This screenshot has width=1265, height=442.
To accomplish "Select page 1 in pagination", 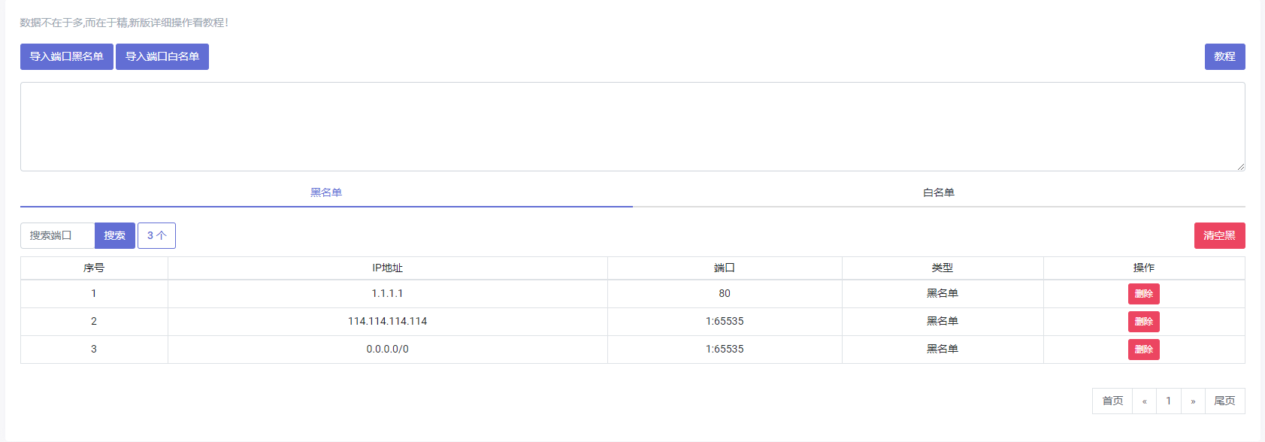I will 1169,401.
